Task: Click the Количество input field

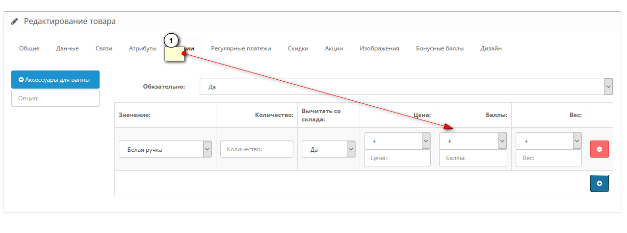Action: point(257,149)
